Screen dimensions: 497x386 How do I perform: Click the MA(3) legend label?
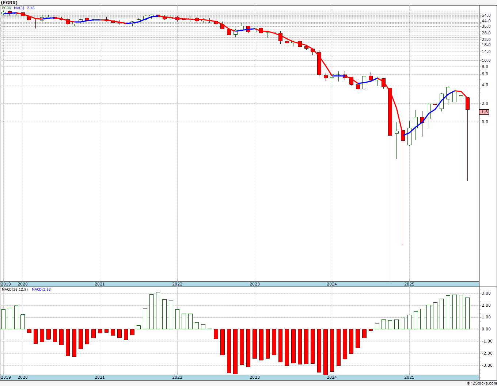coord(19,7)
